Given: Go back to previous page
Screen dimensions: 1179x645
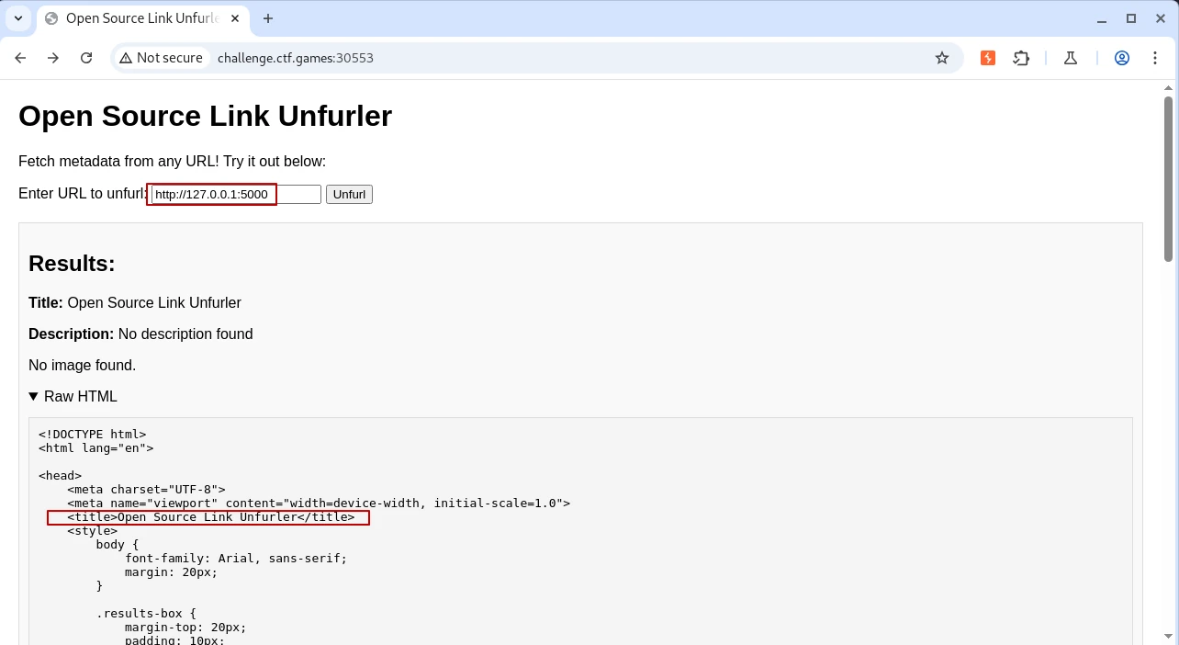Looking at the screenshot, I should tap(20, 58).
